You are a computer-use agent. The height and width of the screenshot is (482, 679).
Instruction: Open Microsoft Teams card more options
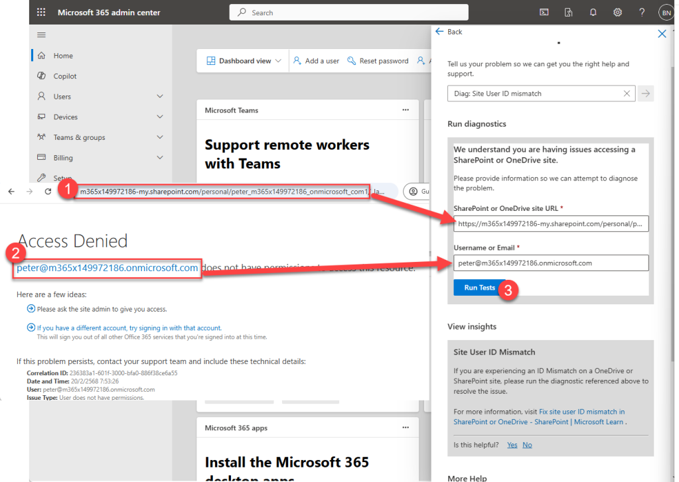click(x=406, y=110)
